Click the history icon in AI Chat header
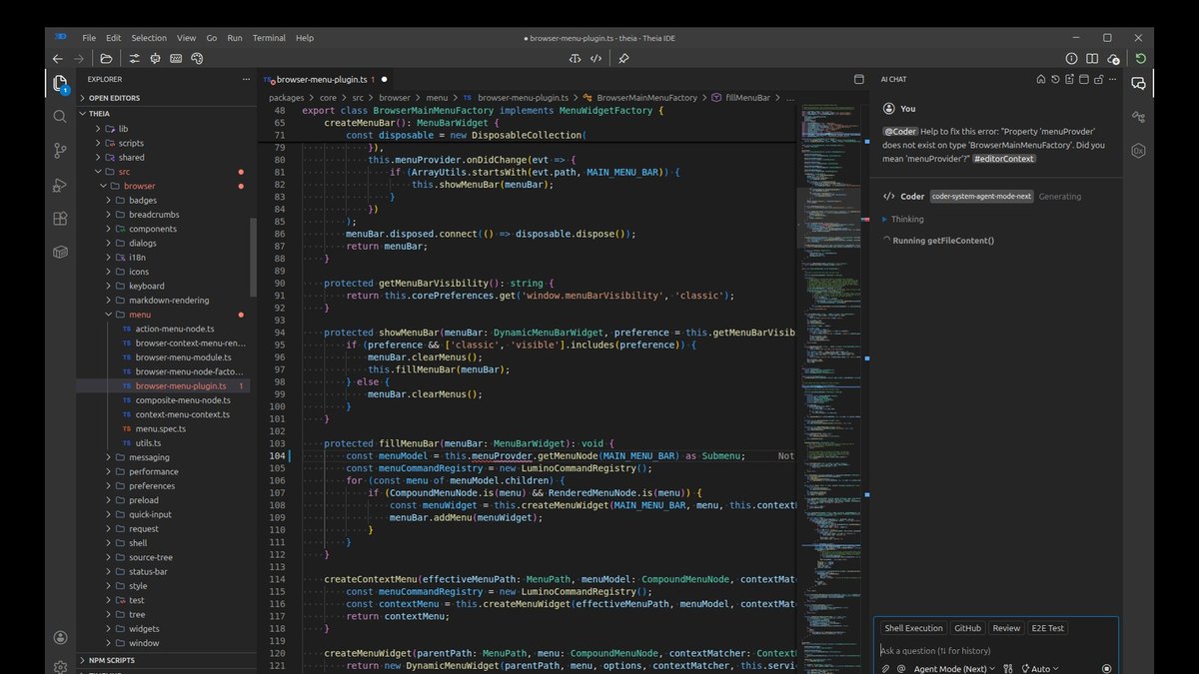The width and height of the screenshot is (1199, 674). click(x=1055, y=79)
